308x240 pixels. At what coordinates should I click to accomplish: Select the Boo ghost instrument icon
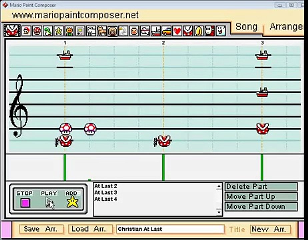[x=220, y=31]
